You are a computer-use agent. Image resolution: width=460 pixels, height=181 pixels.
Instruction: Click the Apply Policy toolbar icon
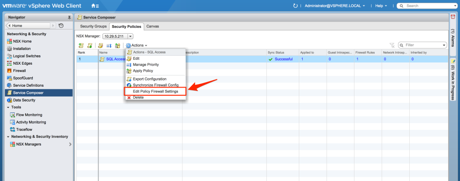(x=118, y=45)
